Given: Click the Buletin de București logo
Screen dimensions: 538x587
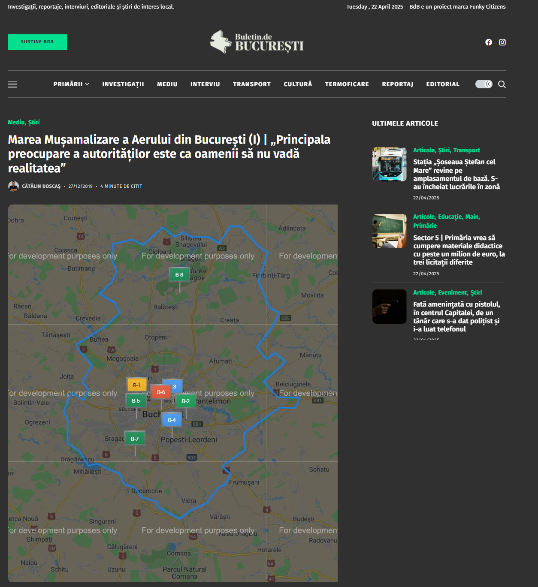Looking at the screenshot, I should pos(257,42).
